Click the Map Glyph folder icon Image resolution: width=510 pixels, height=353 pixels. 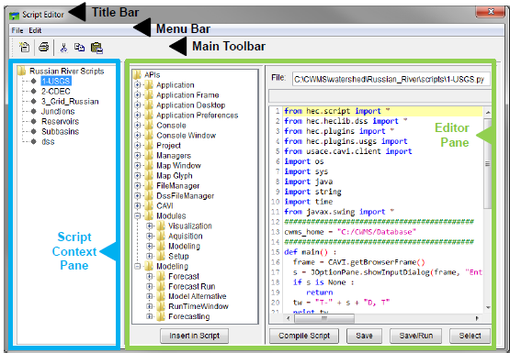click(x=149, y=175)
